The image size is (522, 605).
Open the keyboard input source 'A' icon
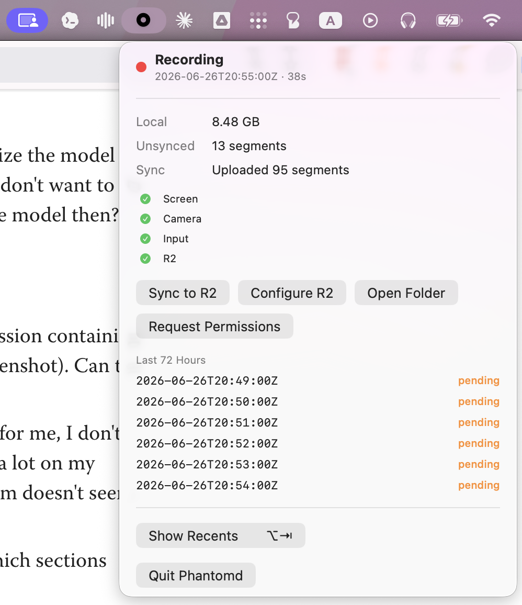pos(331,20)
